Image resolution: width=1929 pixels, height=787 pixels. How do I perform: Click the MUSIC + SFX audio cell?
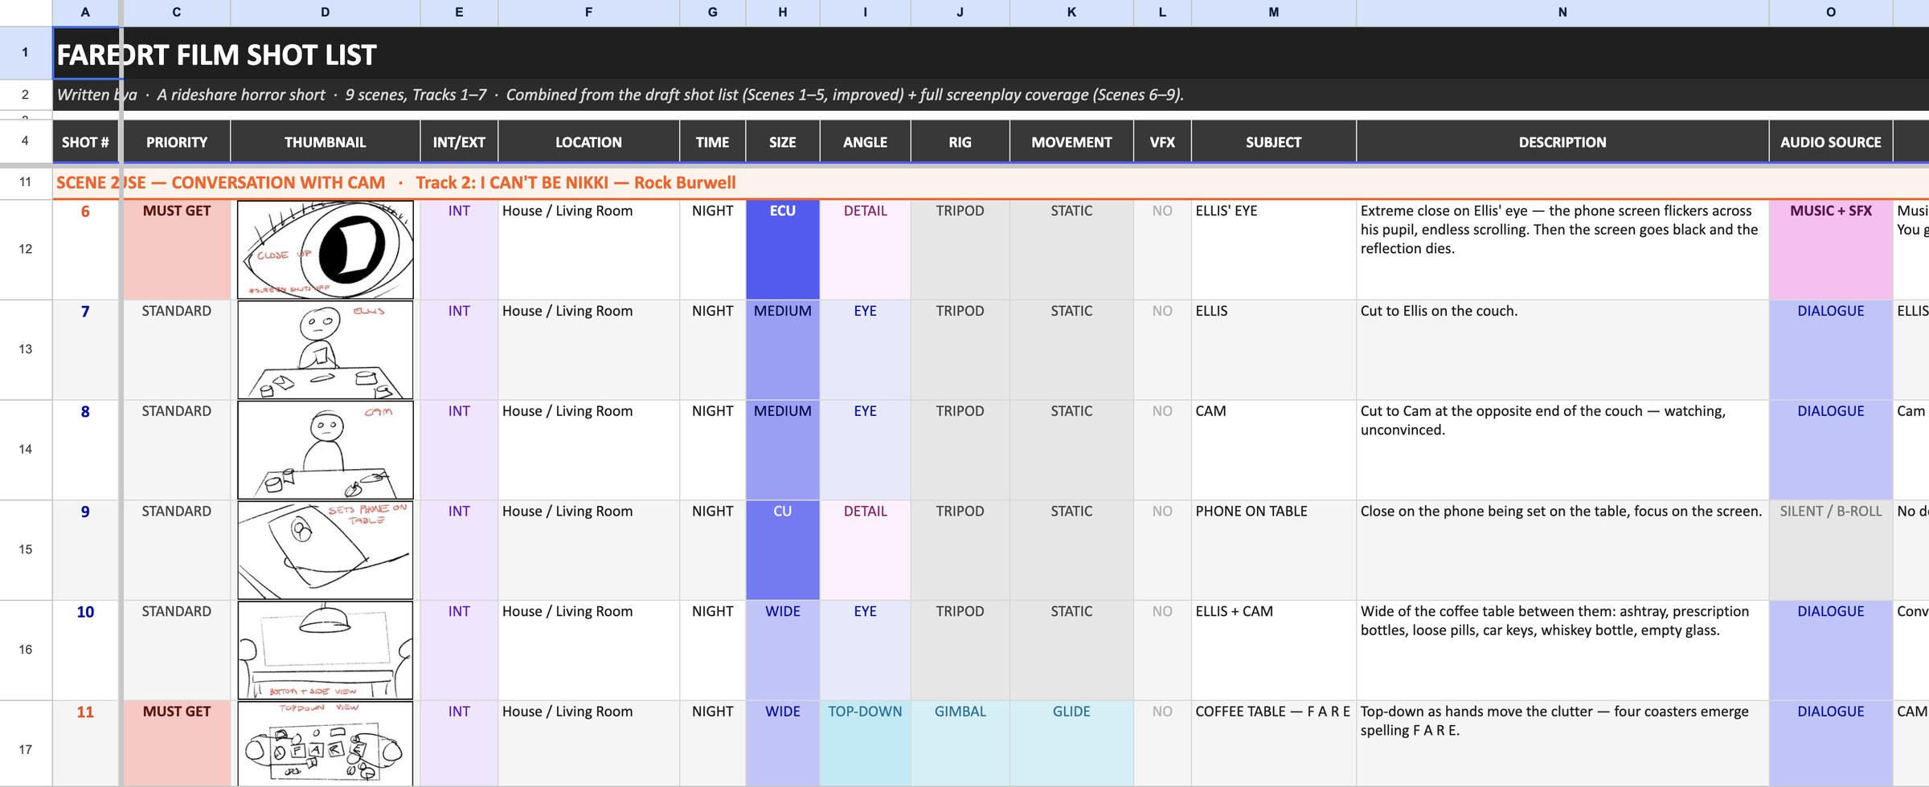pos(1831,250)
